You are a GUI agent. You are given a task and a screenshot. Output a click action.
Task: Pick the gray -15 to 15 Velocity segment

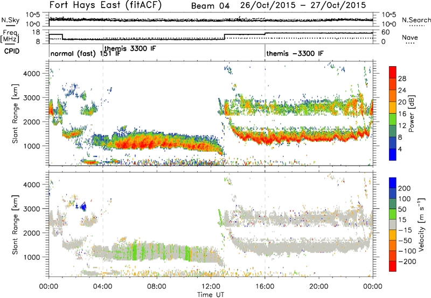pyautogui.click(x=393, y=225)
